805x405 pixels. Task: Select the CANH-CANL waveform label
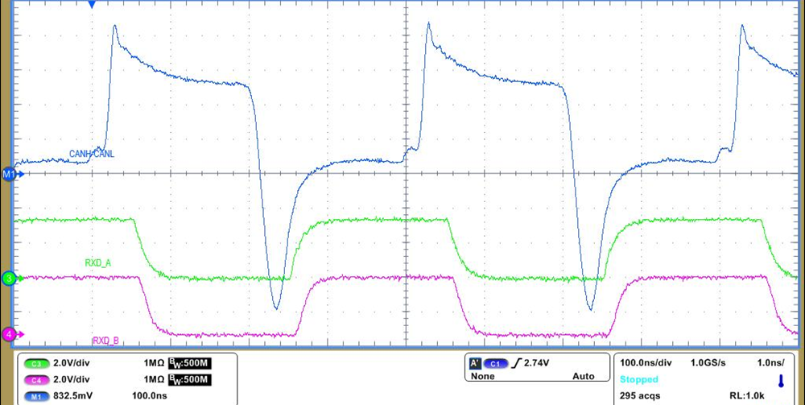[92, 153]
